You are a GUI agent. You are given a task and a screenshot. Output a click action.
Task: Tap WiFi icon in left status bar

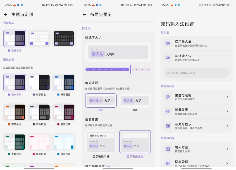(66, 5)
